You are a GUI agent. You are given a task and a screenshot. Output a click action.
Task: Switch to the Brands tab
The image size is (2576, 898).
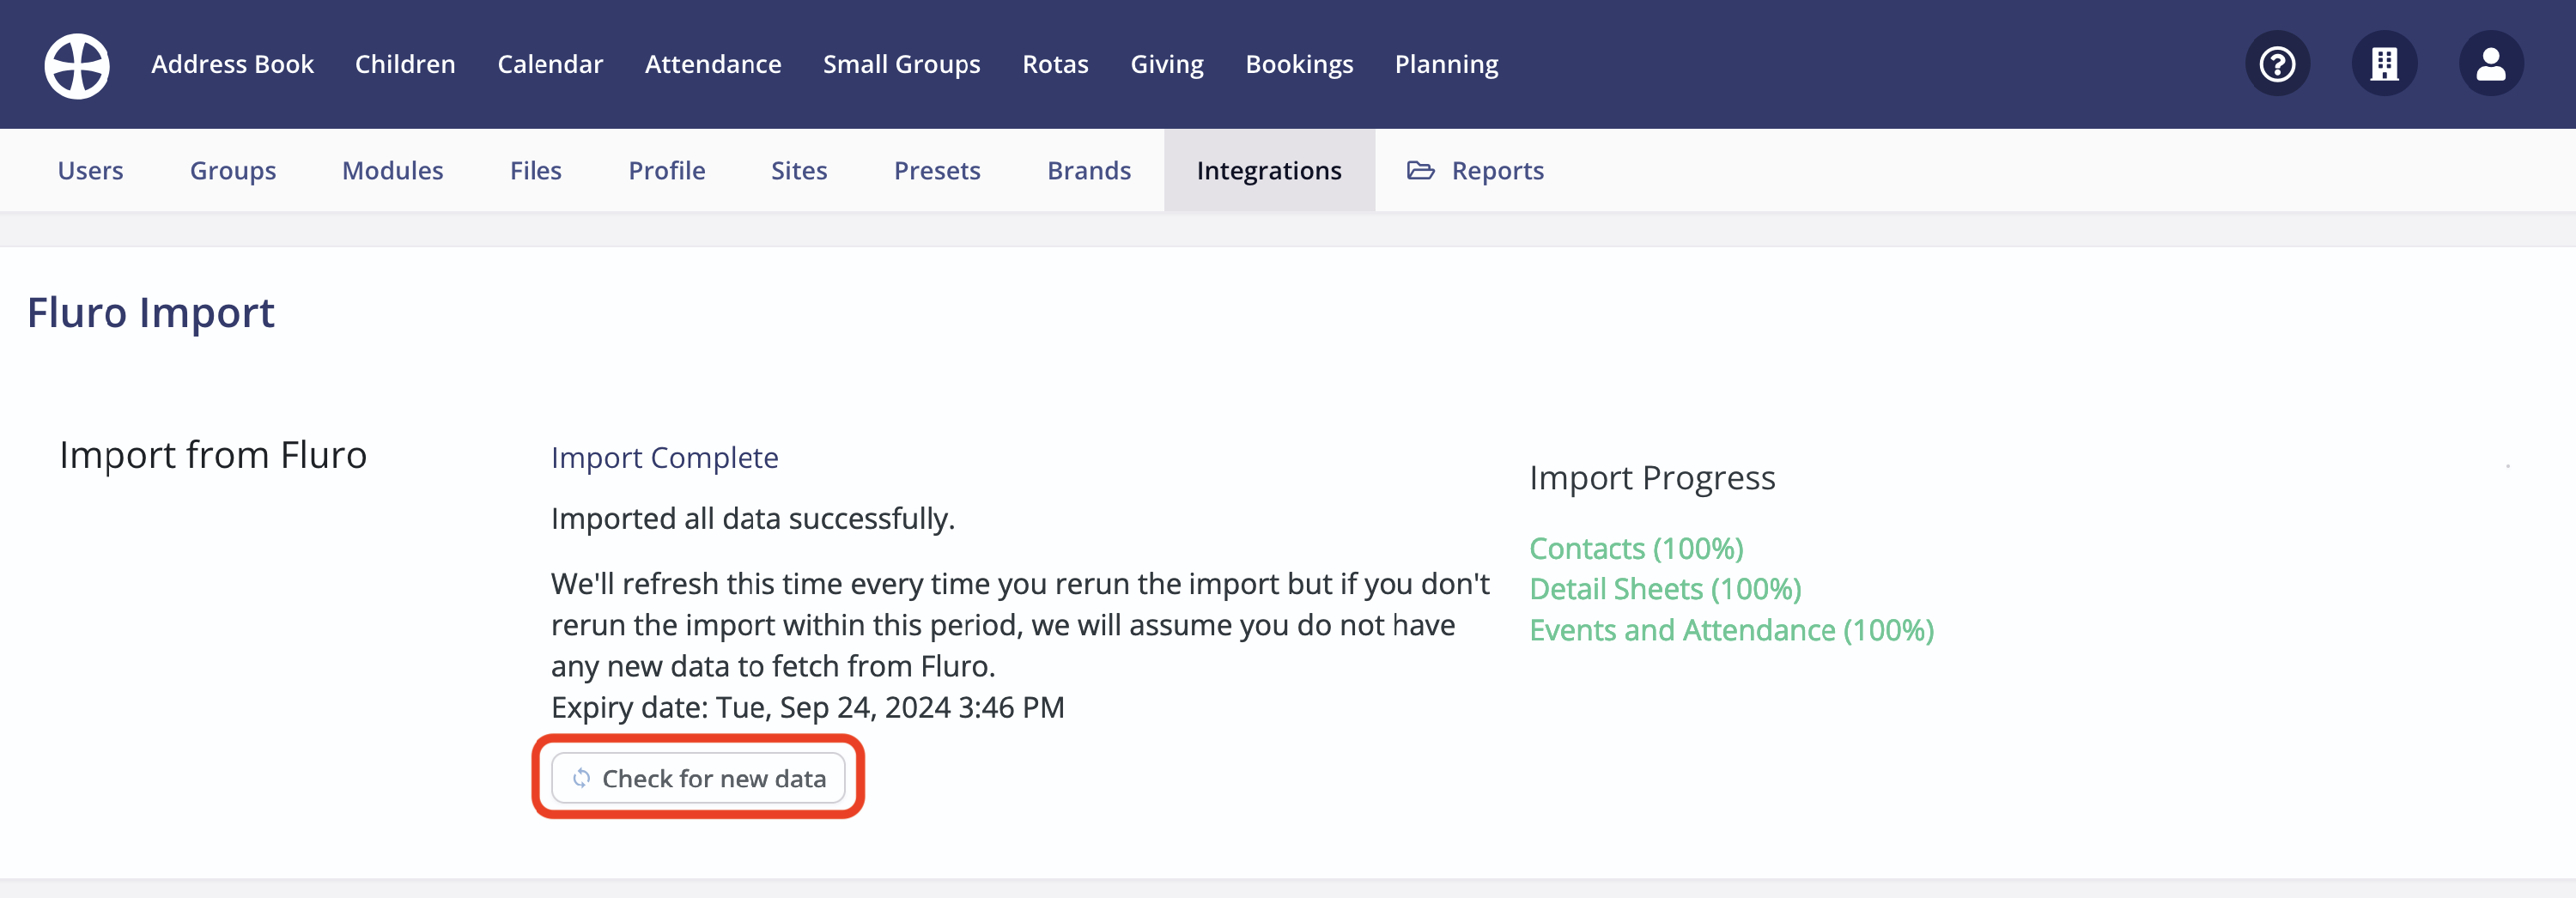click(x=1089, y=170)
